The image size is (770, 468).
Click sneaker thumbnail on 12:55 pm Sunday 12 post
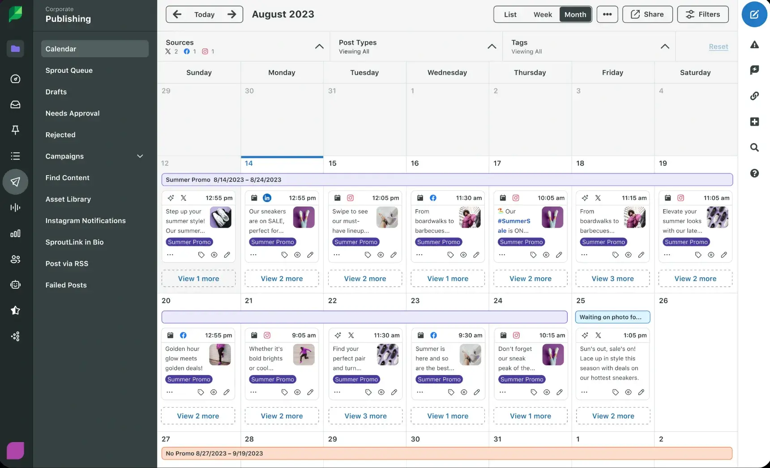point(221,217)
